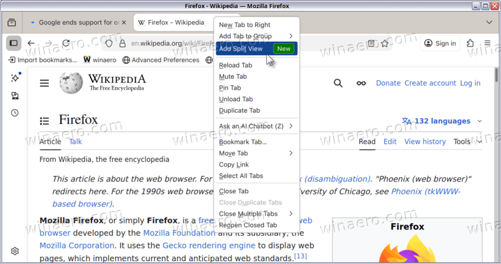Screen dimensions: 501x264
Task: Click the Donate link
Action: (x=388, y=83)
